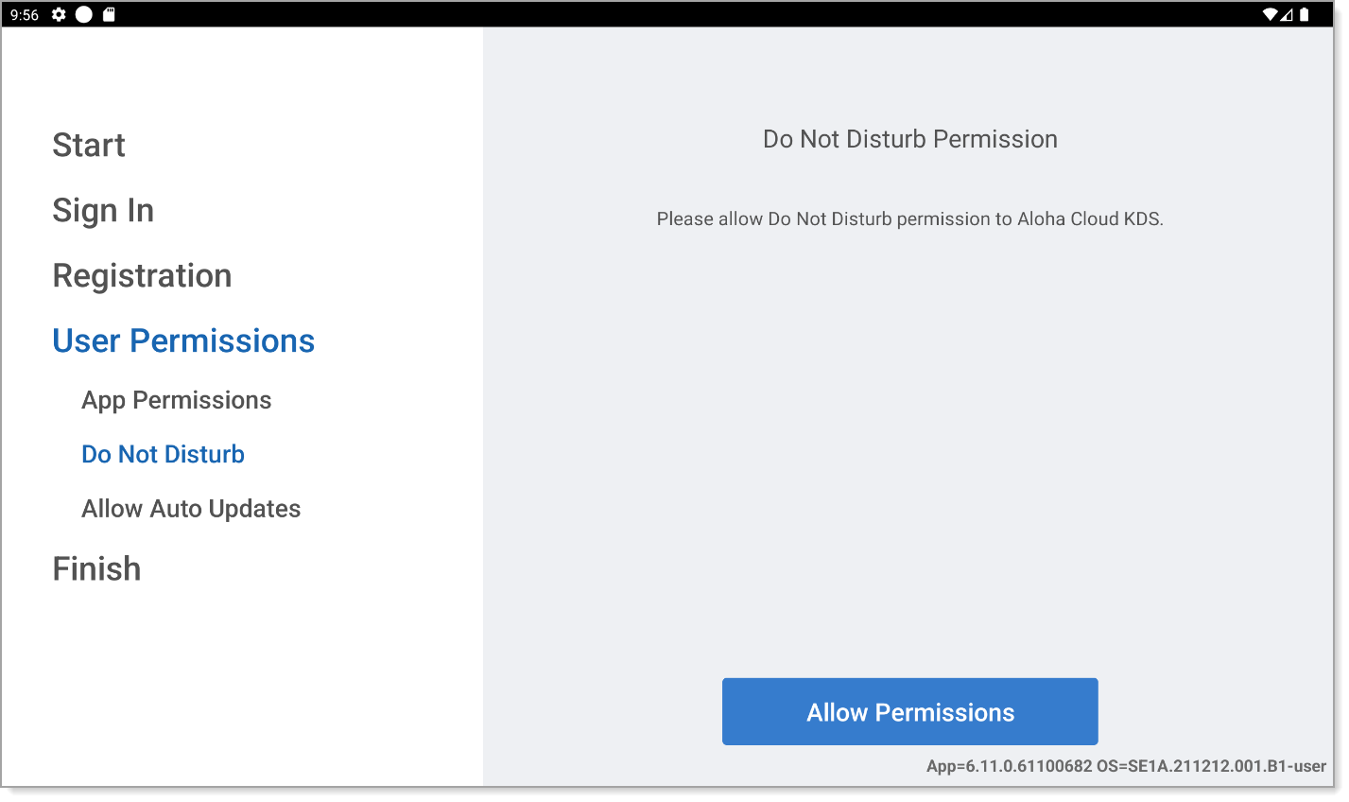Select the Do Not Disturb sub-step
The image size is (1349, 802).
[164, 454]
